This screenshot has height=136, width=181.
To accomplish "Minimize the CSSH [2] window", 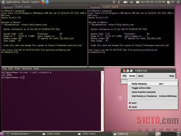I will click(128, 71).
